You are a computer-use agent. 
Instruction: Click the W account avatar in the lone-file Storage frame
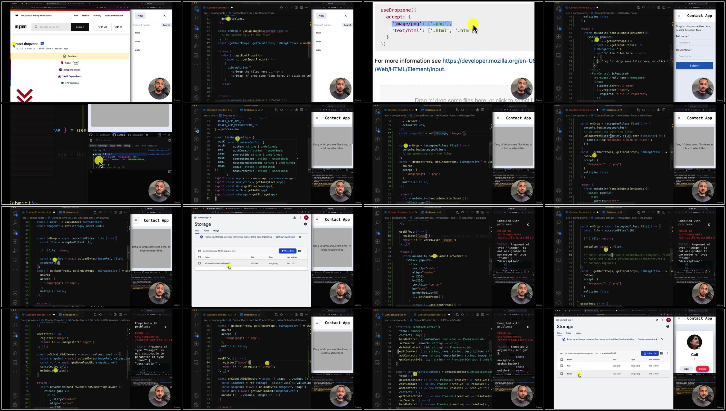click(306, 218)
